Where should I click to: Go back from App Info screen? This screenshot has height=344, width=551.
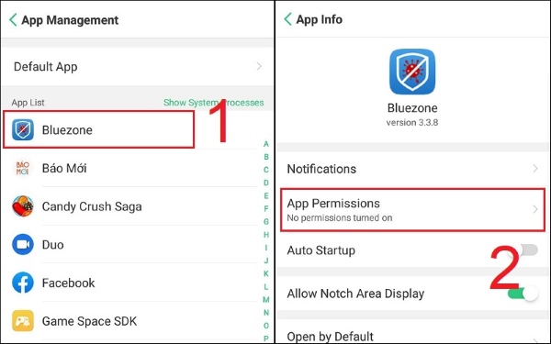click(x=287, y=19)
